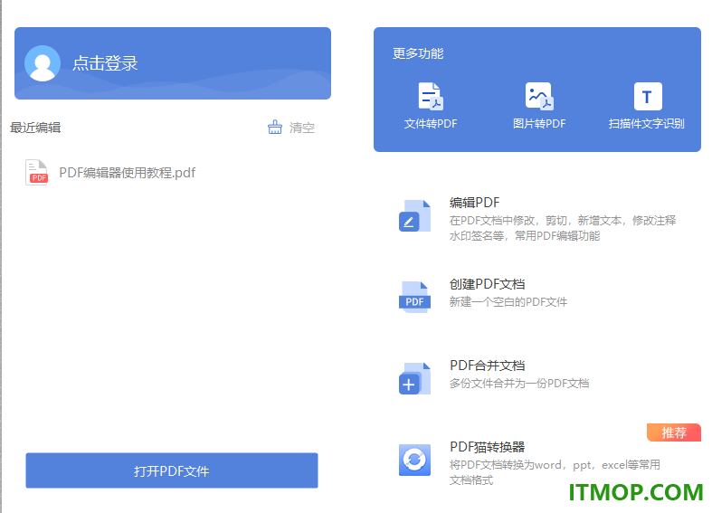Click the 最近编辑 heading

(x=35, y=128)
